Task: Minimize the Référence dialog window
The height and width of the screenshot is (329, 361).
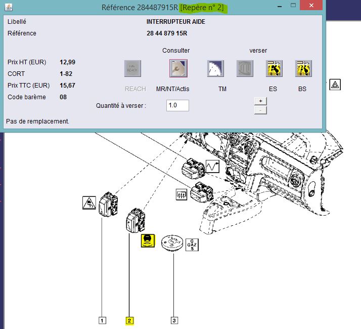Action: [x=280, y=6]
